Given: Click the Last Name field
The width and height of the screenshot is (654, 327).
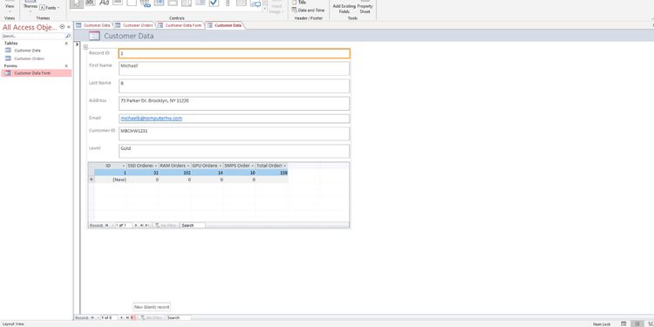Looking at the screenshot, I should click(234, 86).
